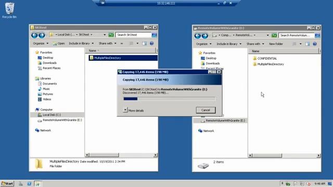Cancel the file copy operation

[206, 110]
